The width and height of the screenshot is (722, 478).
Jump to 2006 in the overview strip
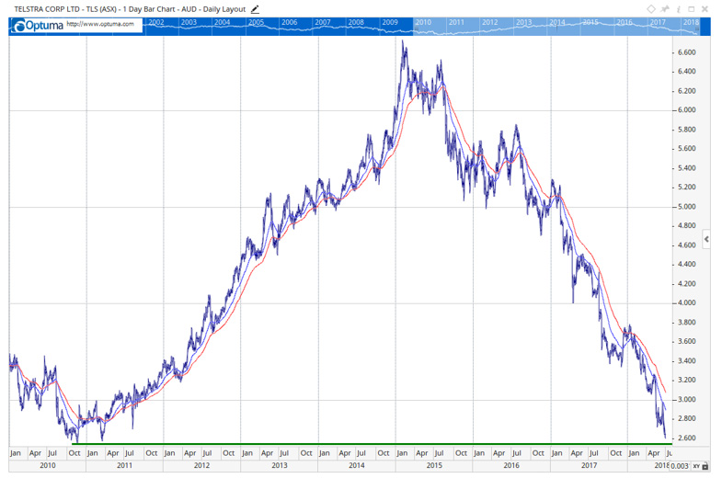click(x=289, y=22)
